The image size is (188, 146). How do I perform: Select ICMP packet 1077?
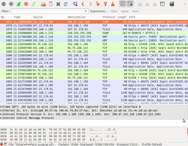point(94,22)
